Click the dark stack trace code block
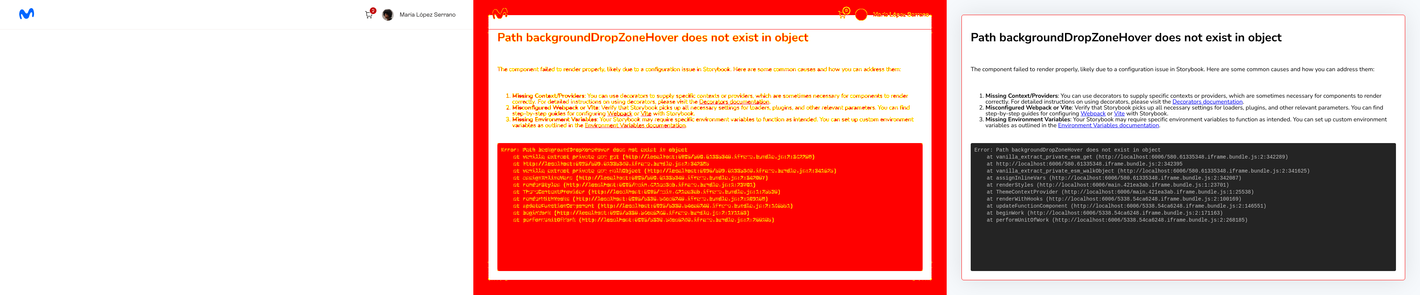The height and width of the screenshot is (295, 1420). 1183,207
